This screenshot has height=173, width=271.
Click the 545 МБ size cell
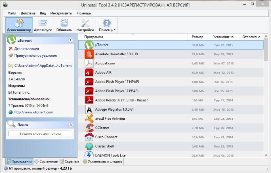pos(197,119)
